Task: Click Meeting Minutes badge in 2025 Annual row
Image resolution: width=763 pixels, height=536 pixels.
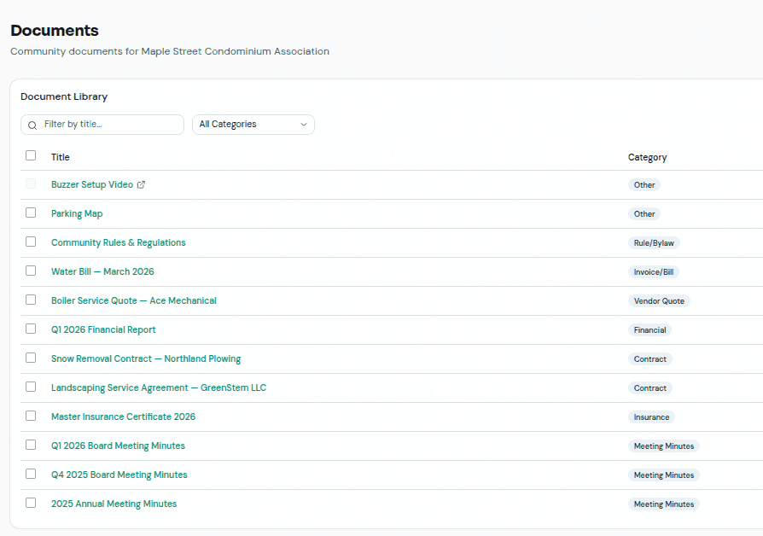Action: pos(664,504)
